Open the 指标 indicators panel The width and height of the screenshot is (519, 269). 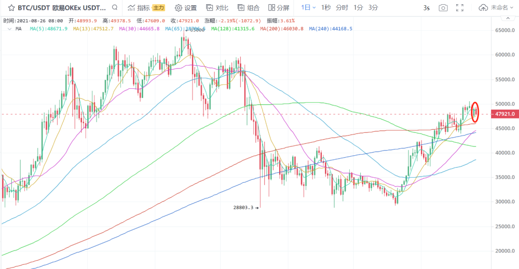[139, 8]
